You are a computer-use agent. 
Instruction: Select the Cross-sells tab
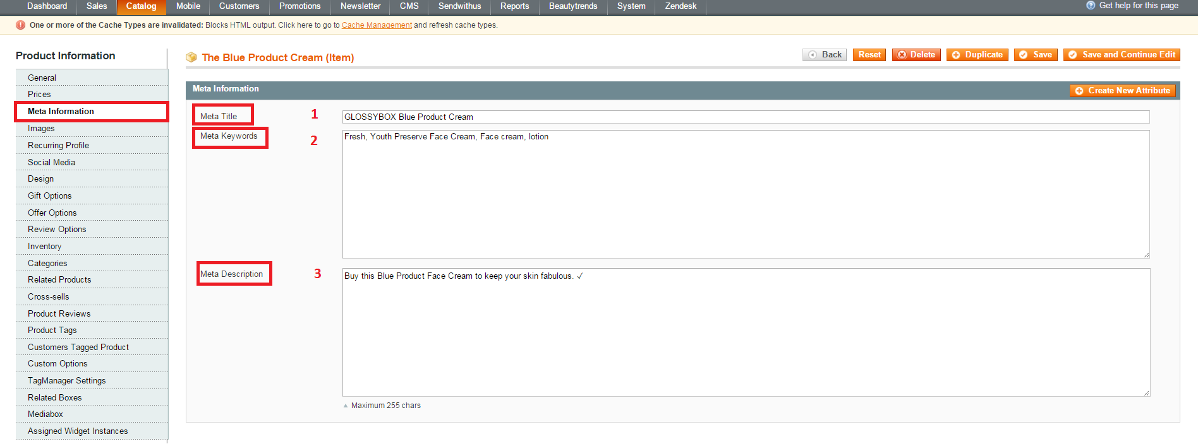tap(92, 296)
